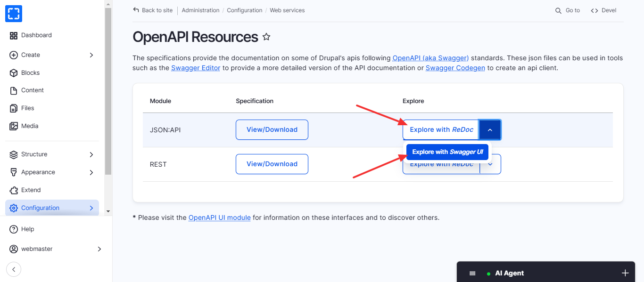Viewport: 644px width, 282px height.
Task: Star OpenAPI Resources as a favorite
Action: (266, 37)
